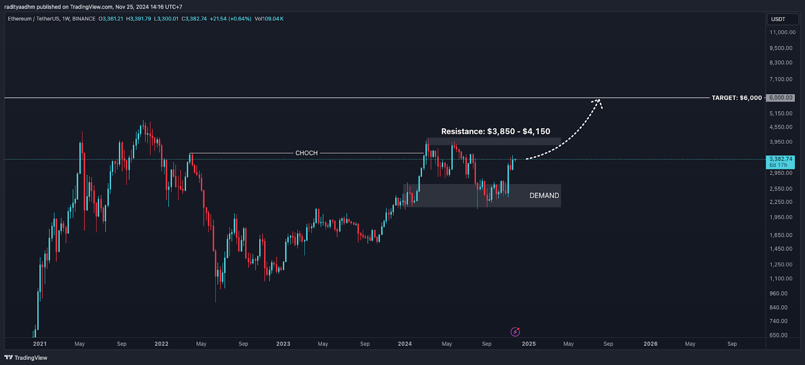Click the 1,100.00 price scale label
The image size is (805, 365).
pos(781,279)
